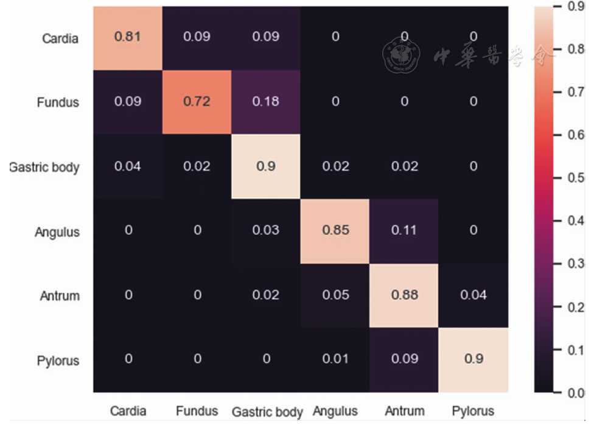Select the 0.01 cell in Pylorus row
The width and height of the screenshot is (591, 424).
335,359
